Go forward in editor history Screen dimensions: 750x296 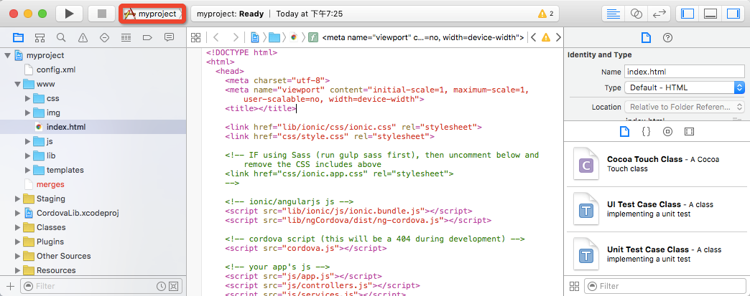click(236, 37)
